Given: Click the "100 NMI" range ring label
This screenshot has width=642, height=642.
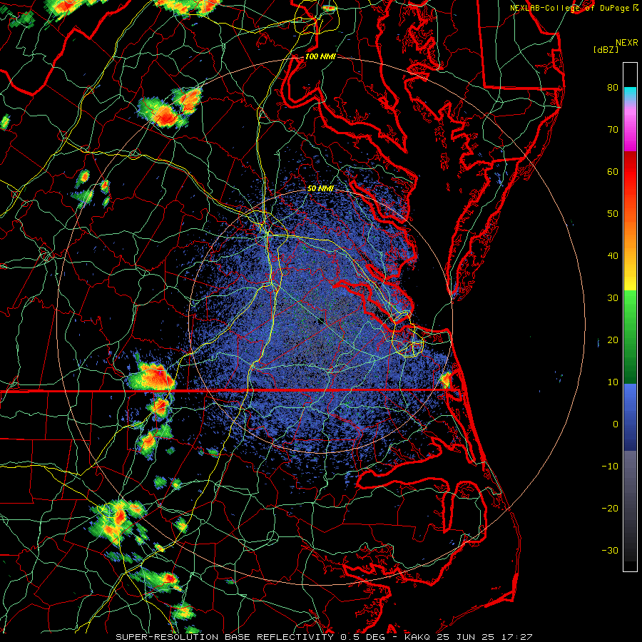Looking at the screenshot, I should tap(320, 56).
